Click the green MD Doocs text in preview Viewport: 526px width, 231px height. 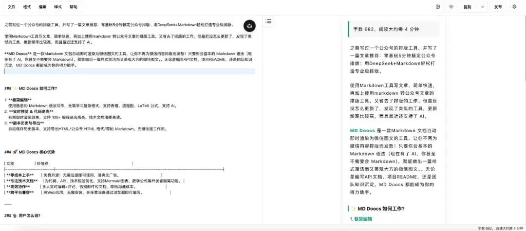362,131
